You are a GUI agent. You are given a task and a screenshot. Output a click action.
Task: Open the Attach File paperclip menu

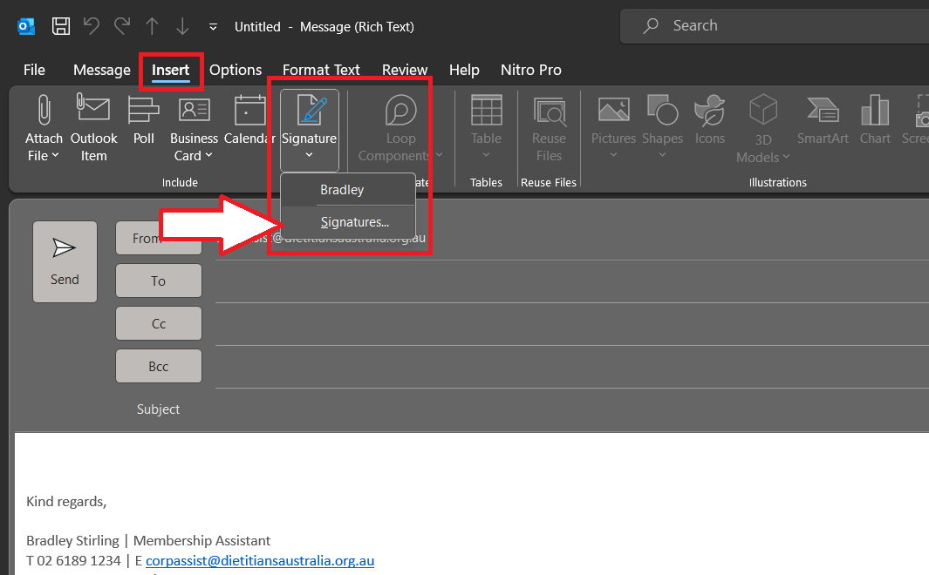coord(44,129)
